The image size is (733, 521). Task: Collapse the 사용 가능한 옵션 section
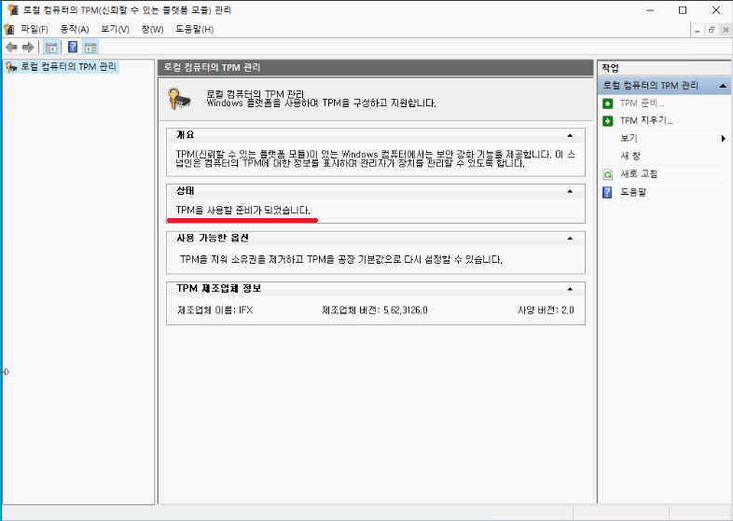click(570, 239)
